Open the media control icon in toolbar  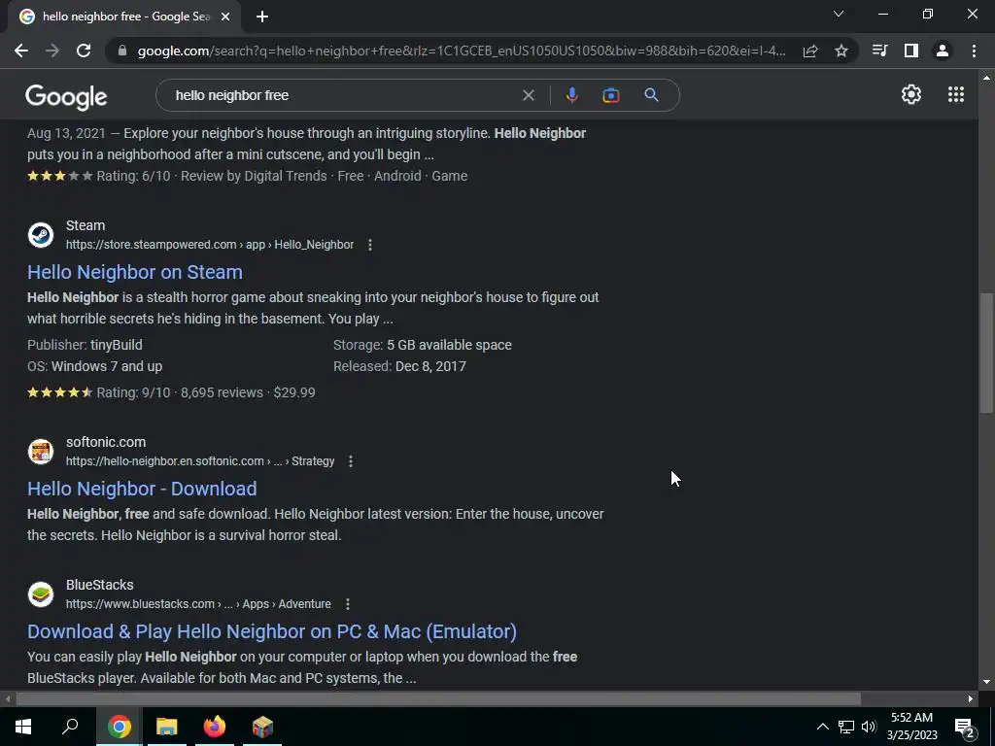coord(879,51)
